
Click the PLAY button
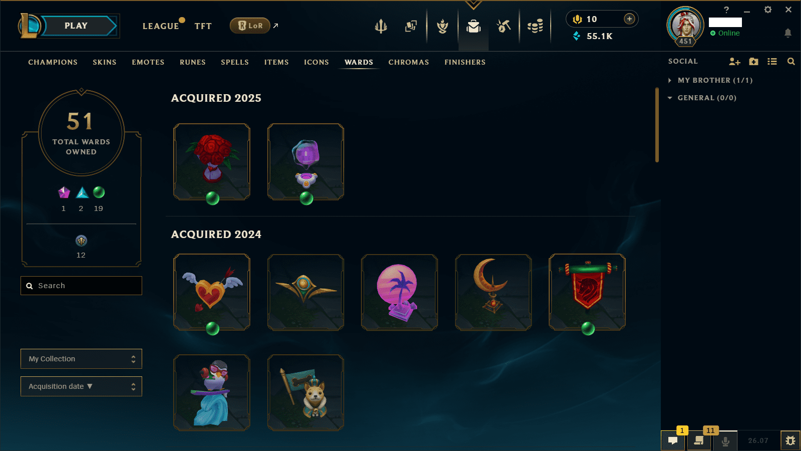point(76,26)
